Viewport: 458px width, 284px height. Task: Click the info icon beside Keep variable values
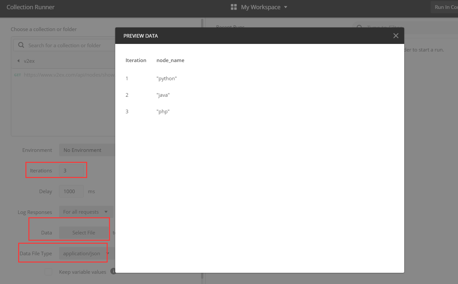113,271
